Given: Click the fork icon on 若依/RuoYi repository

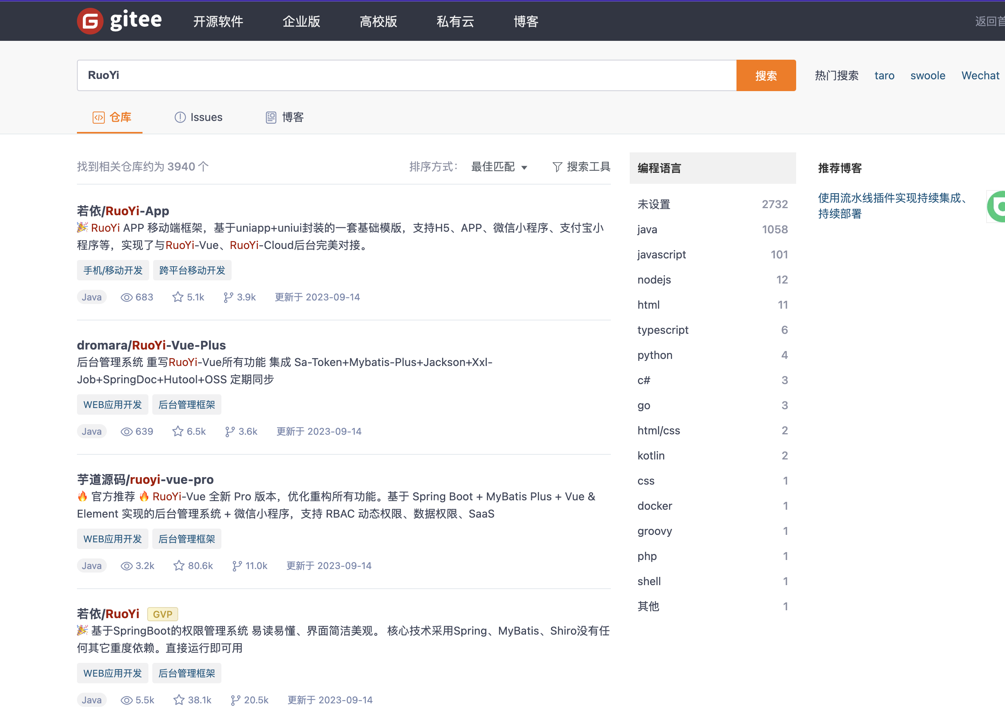Looking at the screenshot, I should 235,700.
